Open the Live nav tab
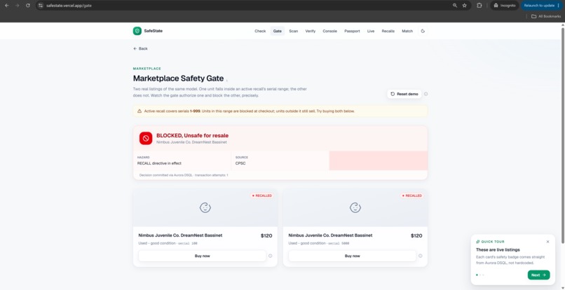The image size is (565, 290). (371, 31)
